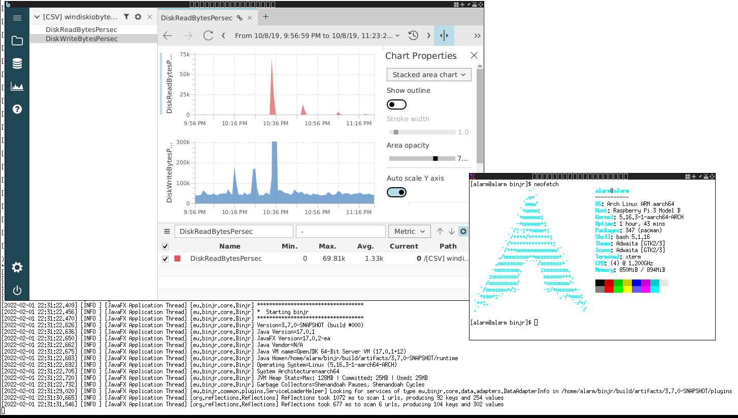The width and height of the screenshot is (738, 418).
Task: Step time range backward with left chevron
Action: pos(224,36)
